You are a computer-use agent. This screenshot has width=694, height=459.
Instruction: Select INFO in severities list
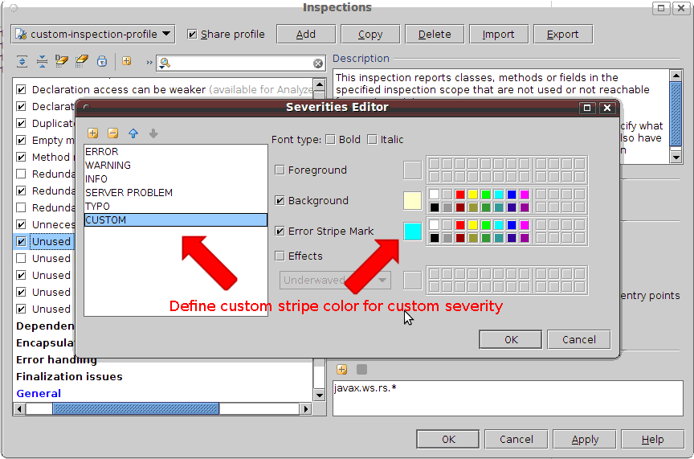coord(176,179)
